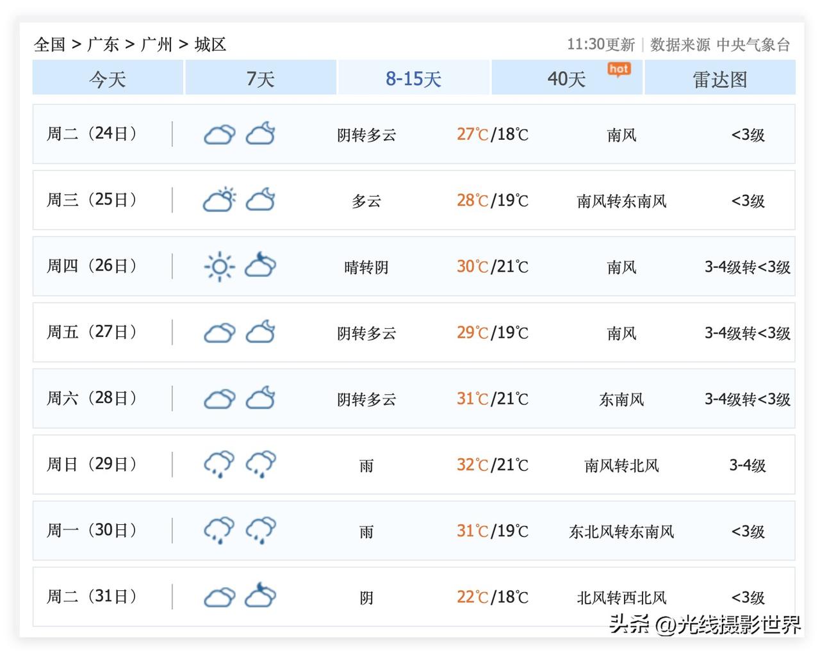This screenshot has height=653, width=820.
Task: Select the 周五（27日）date label
Action: pos(92,332)
